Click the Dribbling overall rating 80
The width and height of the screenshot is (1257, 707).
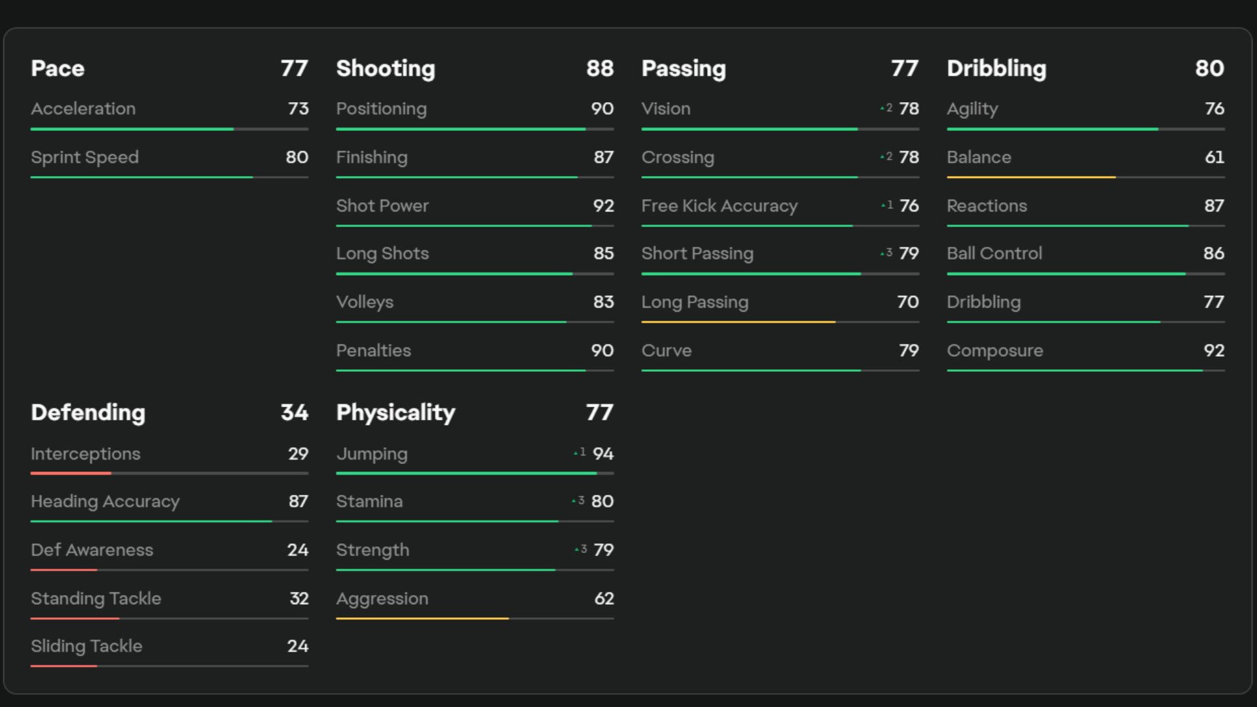[1209, 68]
